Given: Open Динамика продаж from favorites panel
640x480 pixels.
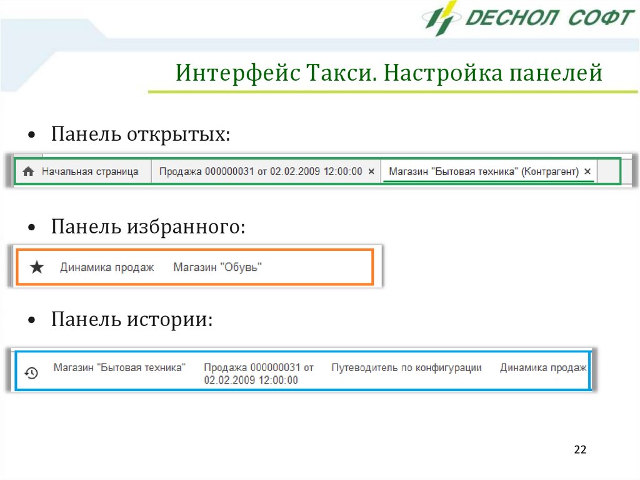Looking at the screenshot, I should point(107,267).
